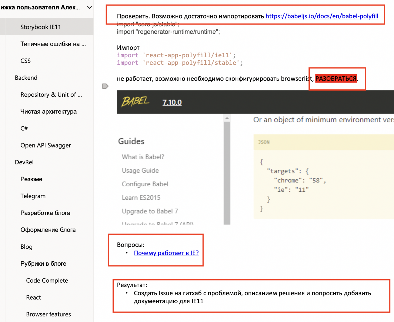Click the 'Вопросы:' text
This screenshot has height=322, width=394.
pos(131,245)
